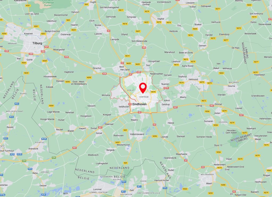Screen dimensions: 272x197
Task: Click the N279 road badge near Veghel
Action: 159,22
